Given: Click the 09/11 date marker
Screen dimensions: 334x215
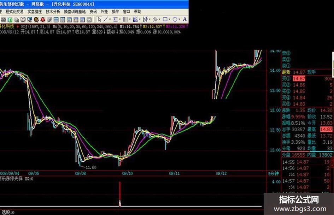Looking at the screenshot, I should pos(174,173).
